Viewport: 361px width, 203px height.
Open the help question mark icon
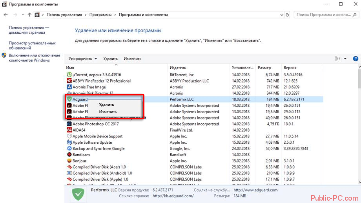coord(356,59)
